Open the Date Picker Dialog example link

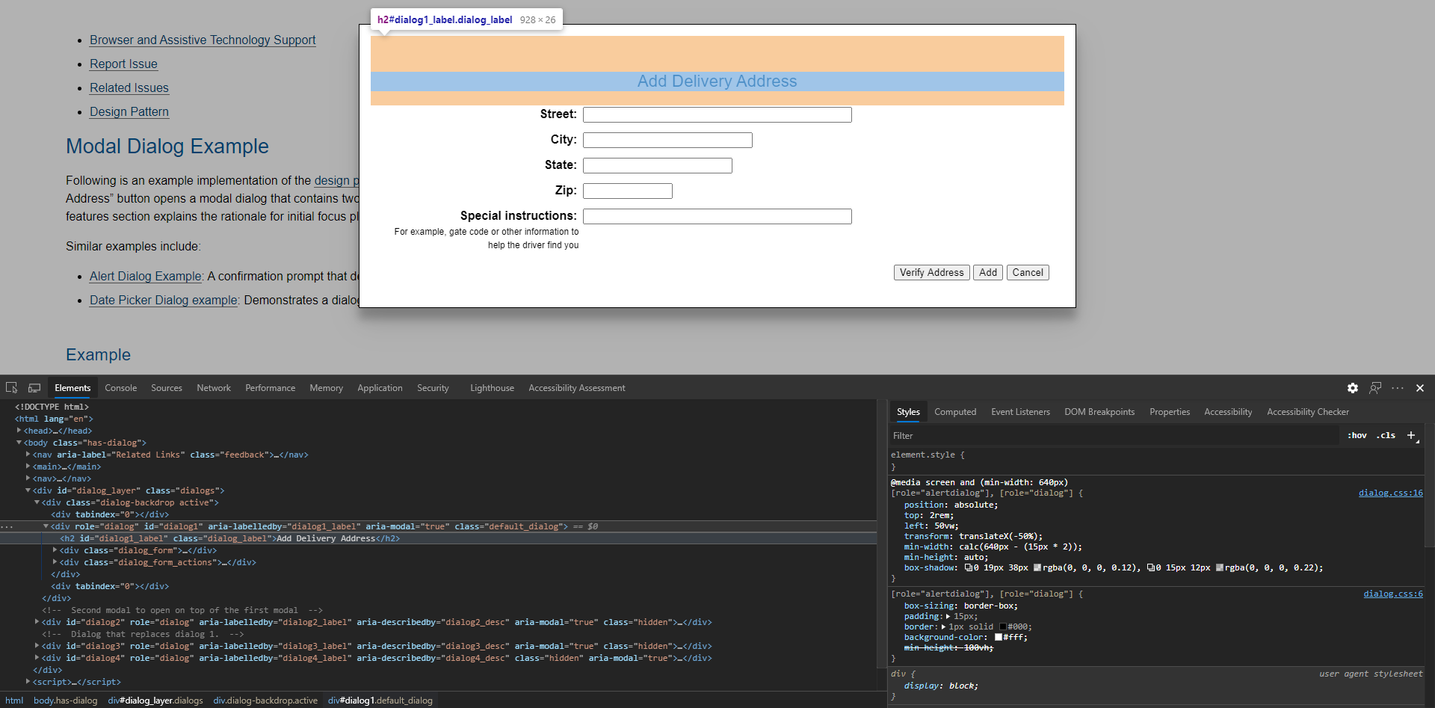point(164,300)
